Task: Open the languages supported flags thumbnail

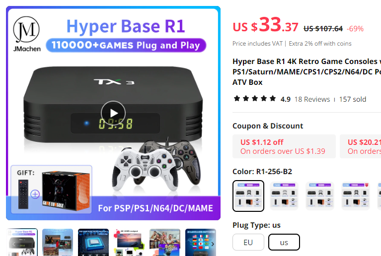Action: [x=201, y=242]
